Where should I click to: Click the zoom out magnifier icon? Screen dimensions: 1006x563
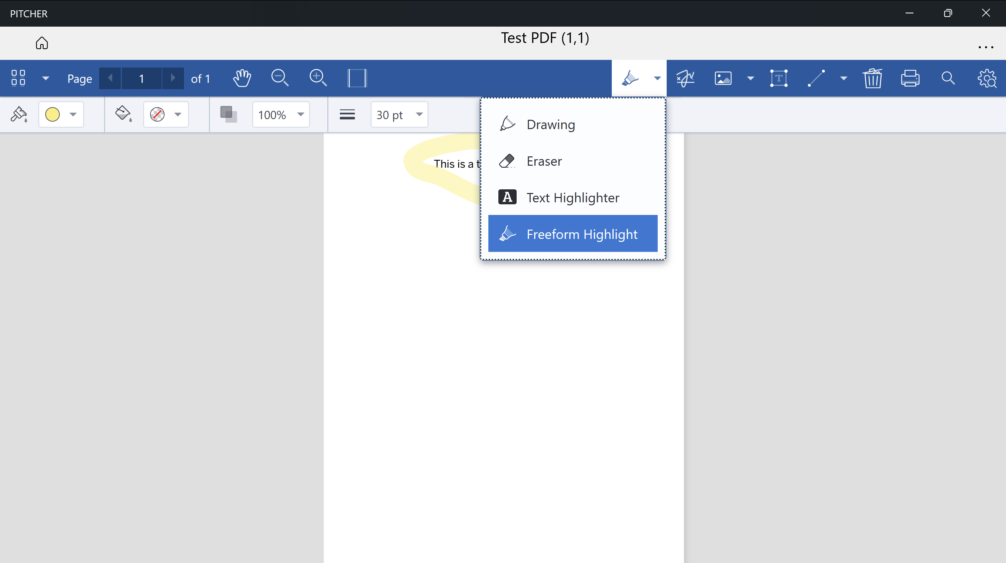click(x=280, y=78)
